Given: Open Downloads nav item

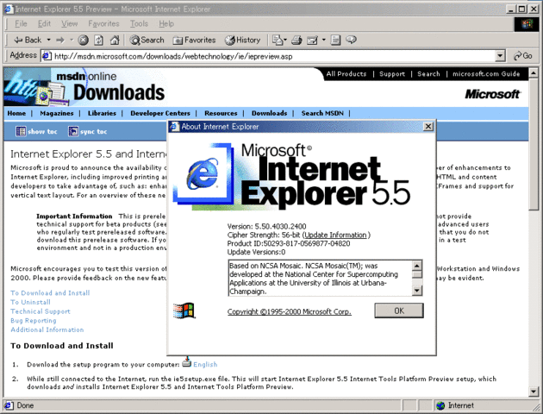Looking at the screenshot, I should tap(269, 113).
